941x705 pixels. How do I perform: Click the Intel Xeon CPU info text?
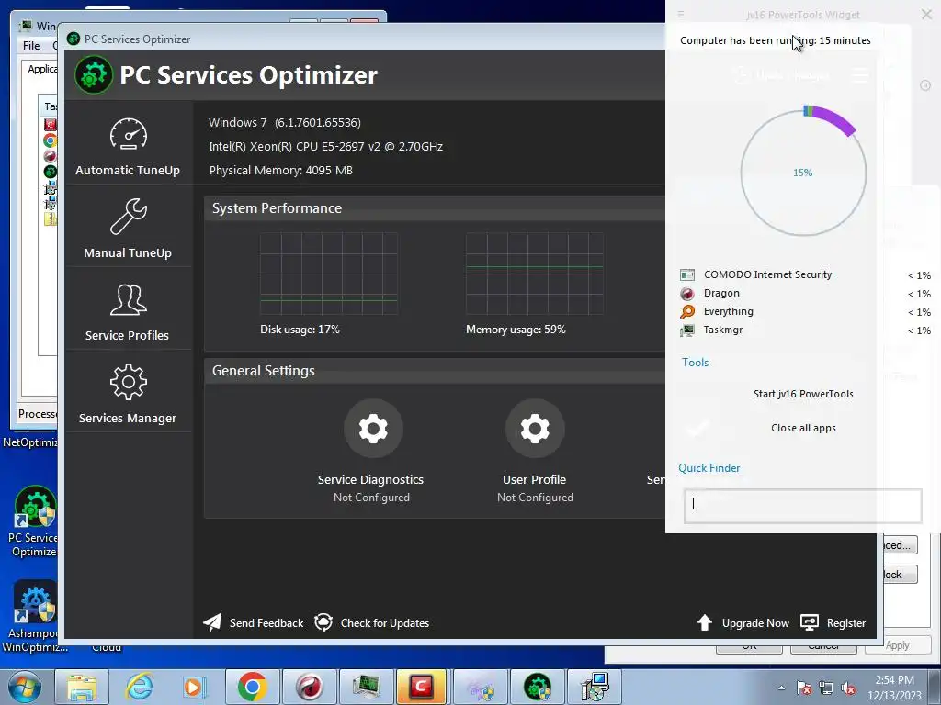pos(326,146)
